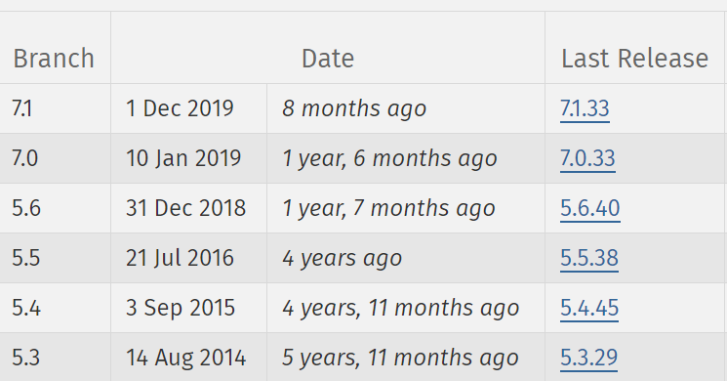Click the Branch column header
This screenshot has height=381, width=727.
[x=54, y=59]
